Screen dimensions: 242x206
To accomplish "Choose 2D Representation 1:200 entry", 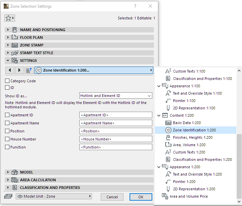I will click(x=195, y=189).
